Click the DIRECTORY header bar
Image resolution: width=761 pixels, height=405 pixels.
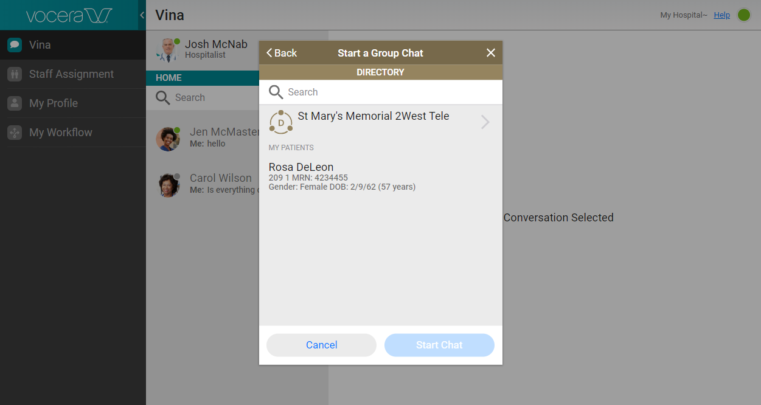(x=381, y=72)
